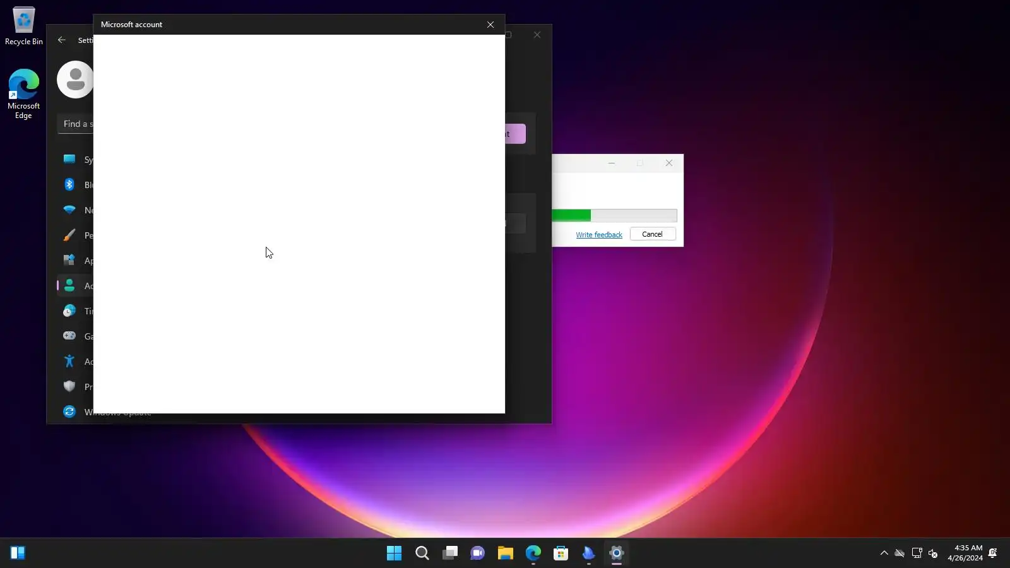The image size is (1010, 568).
Task: Select the Accounts icon in Settings sidebar
Action: [69, 286]
